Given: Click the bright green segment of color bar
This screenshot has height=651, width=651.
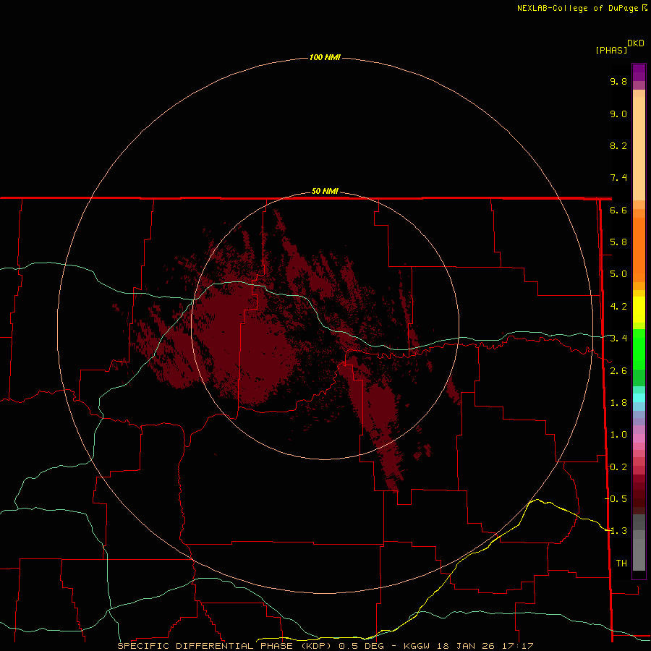Looking at the screenshot, I should [x=639, y=349].
